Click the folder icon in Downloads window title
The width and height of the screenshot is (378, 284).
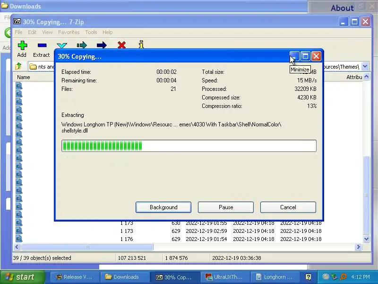pyautogui.click(x=5, y=6)
